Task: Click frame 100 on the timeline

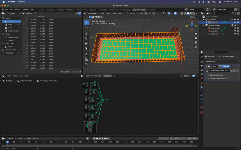Action: click(x=81, y=142)
